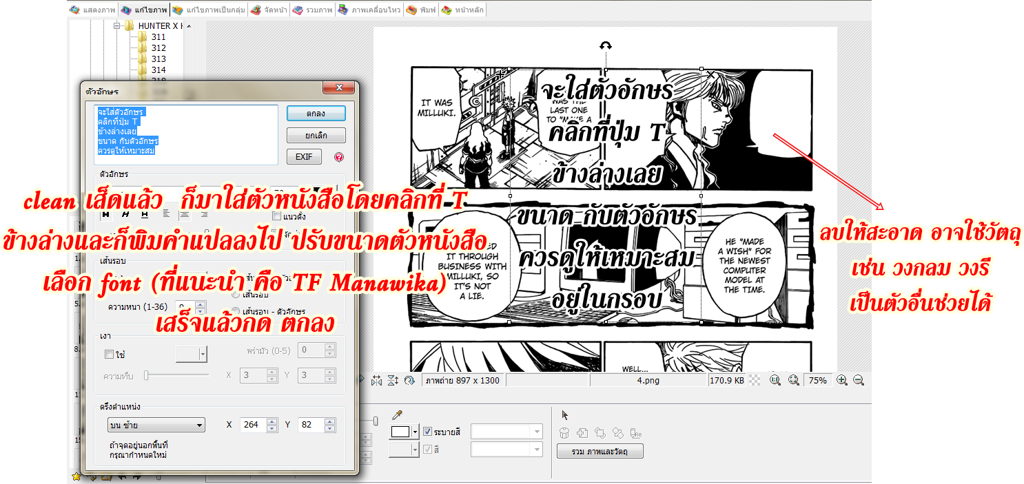Align text right in the text dialog

[205, 214]
